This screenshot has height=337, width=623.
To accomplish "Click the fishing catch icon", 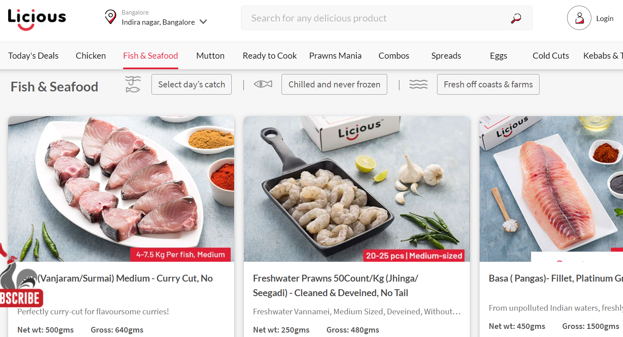I will click(x=133, y=84).
